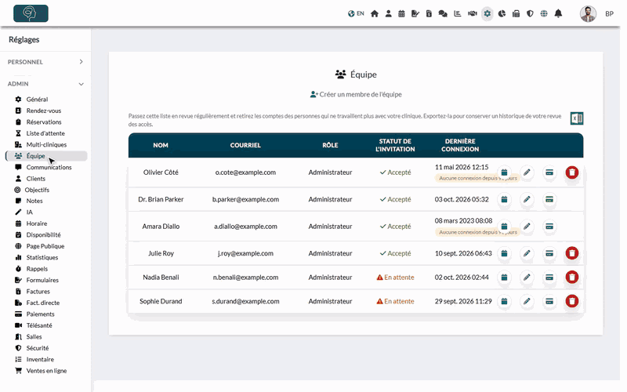Open Sécurité settings
Image resolution: width=627 pixels, height=392 pixels.
coord(37,348)
